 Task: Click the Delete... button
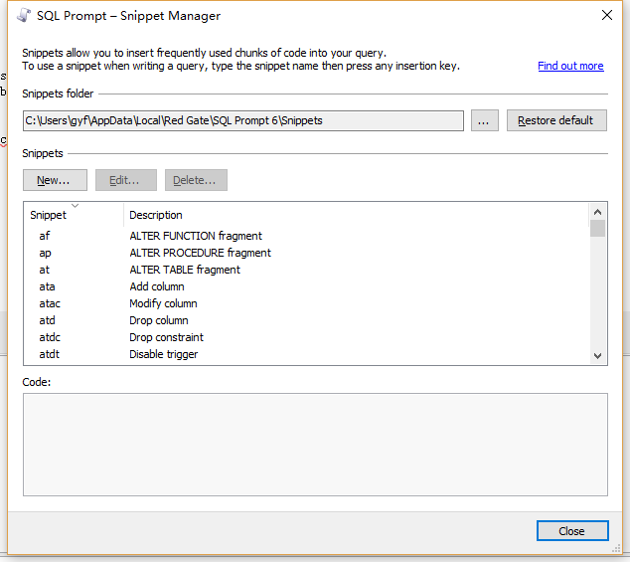tap(196, 180)
